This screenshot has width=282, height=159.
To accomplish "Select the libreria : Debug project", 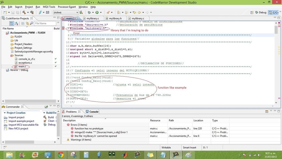I will coord(19,70).
